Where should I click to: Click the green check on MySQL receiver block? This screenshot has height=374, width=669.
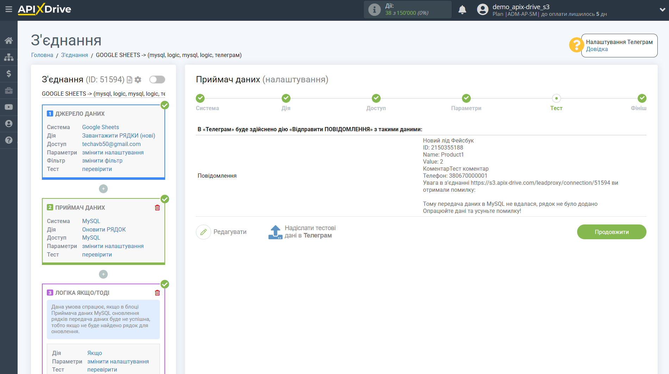coord(165,199)
